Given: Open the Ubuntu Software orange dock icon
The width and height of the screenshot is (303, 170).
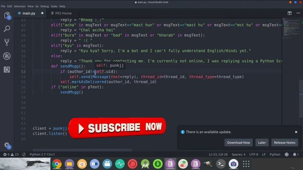Looking at the screenshot, I should coord(82,164).
